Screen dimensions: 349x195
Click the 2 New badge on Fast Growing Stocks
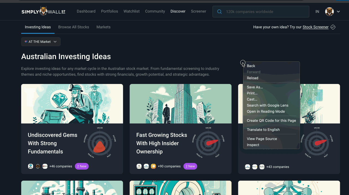pyautogui.click(x=190, y=166)
